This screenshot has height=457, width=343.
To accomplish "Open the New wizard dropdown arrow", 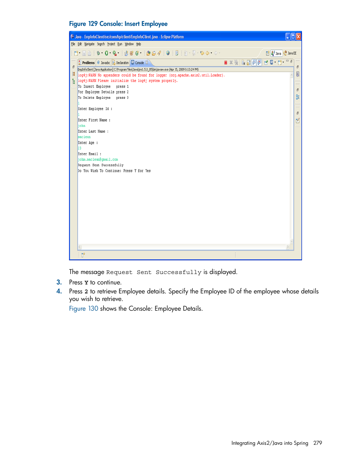I will (80, 53).
